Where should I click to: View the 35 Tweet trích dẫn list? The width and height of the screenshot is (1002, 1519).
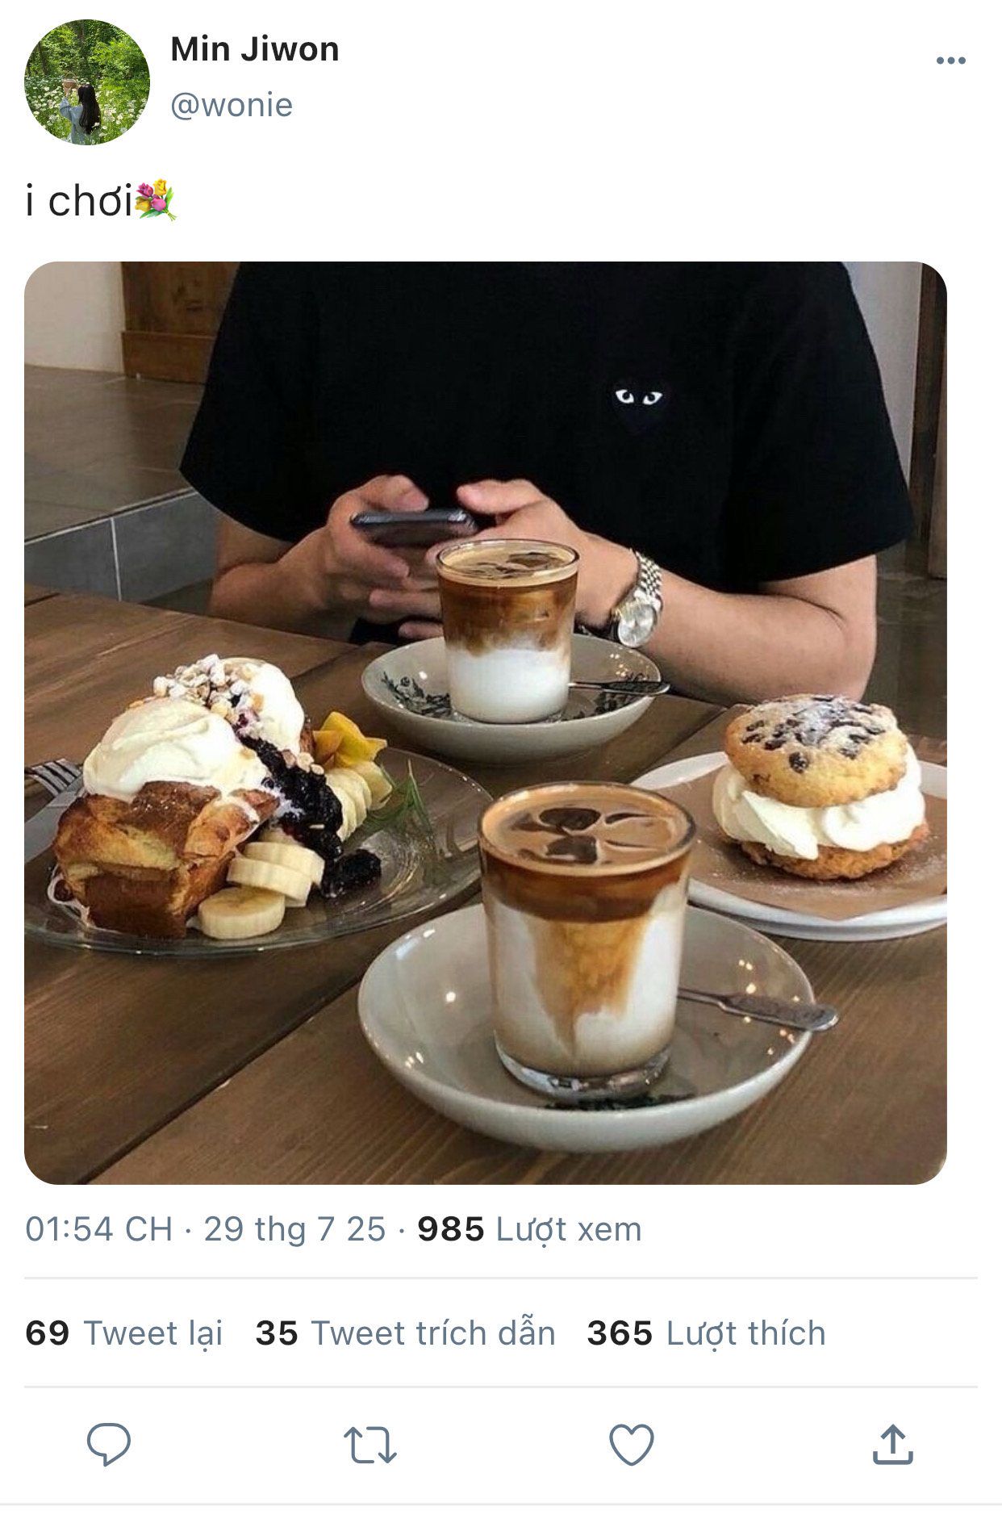[406, 1333]
